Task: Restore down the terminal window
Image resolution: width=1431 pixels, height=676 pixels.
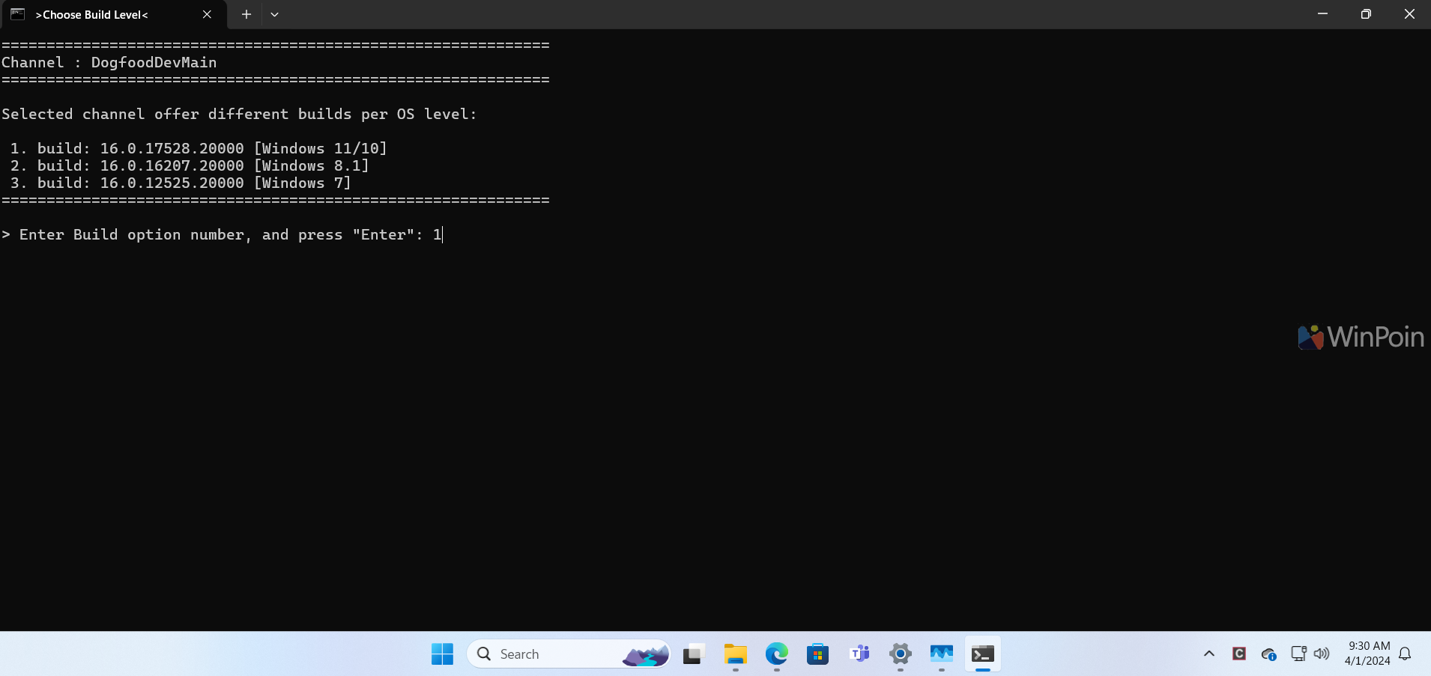Action: coord(1366,14)
